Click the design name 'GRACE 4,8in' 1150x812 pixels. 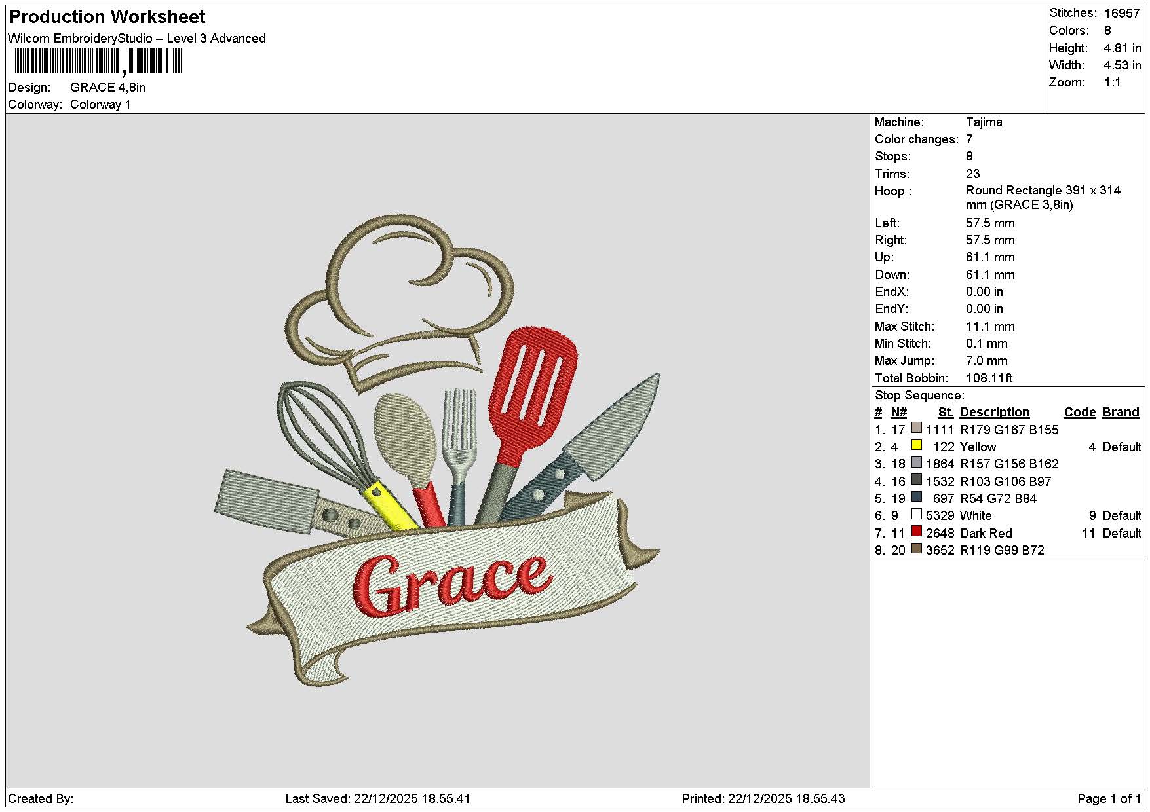107,87
